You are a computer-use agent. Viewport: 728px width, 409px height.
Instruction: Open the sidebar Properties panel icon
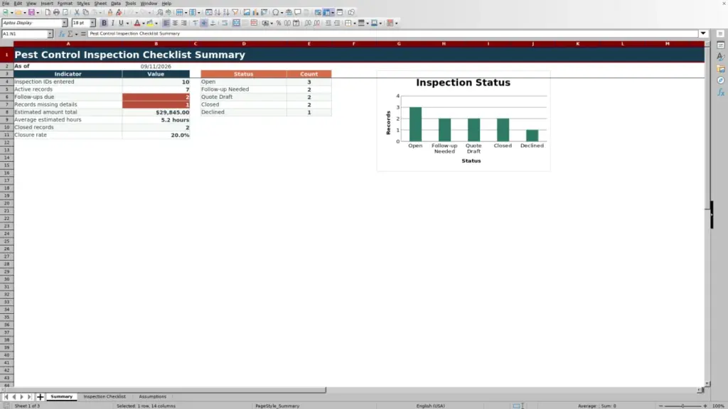coord(721,45)
